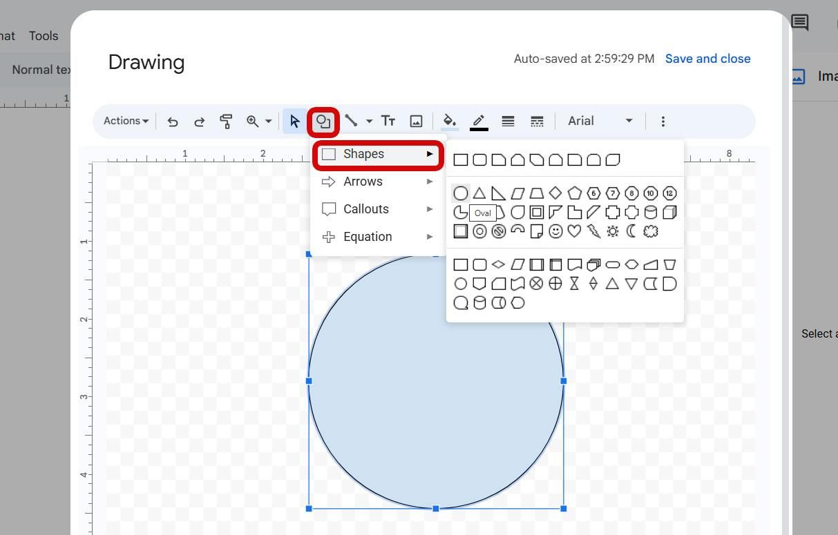Select the arrow selection tool
The width and height of the screenshot is (838, 535).
coord(296,121)
